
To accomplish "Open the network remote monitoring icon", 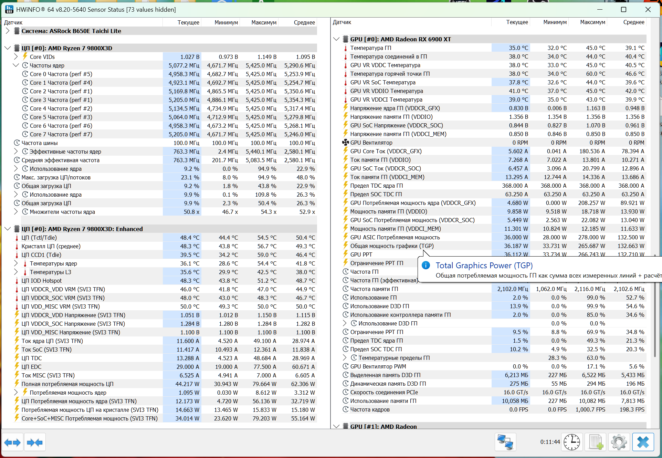I will 505,442.
